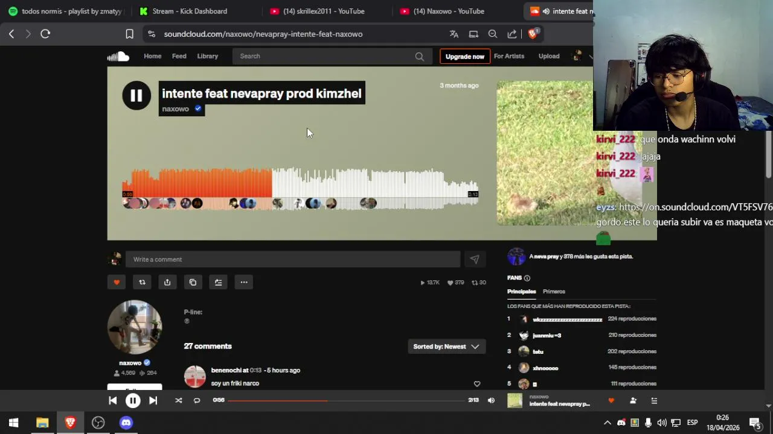Screen dimensions: 773x434
Task: Send the comment with the paper plane icon
Action: point(475,259)
